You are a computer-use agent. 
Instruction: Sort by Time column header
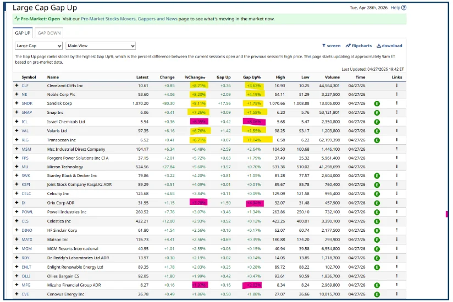(x=360, y=77)
